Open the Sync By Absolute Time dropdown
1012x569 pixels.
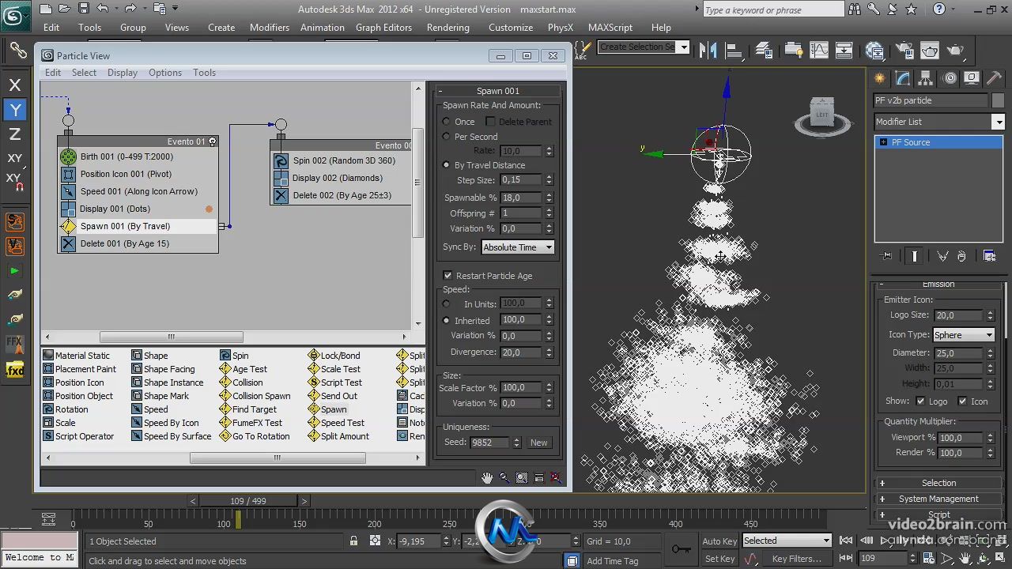tap(517, 247)
